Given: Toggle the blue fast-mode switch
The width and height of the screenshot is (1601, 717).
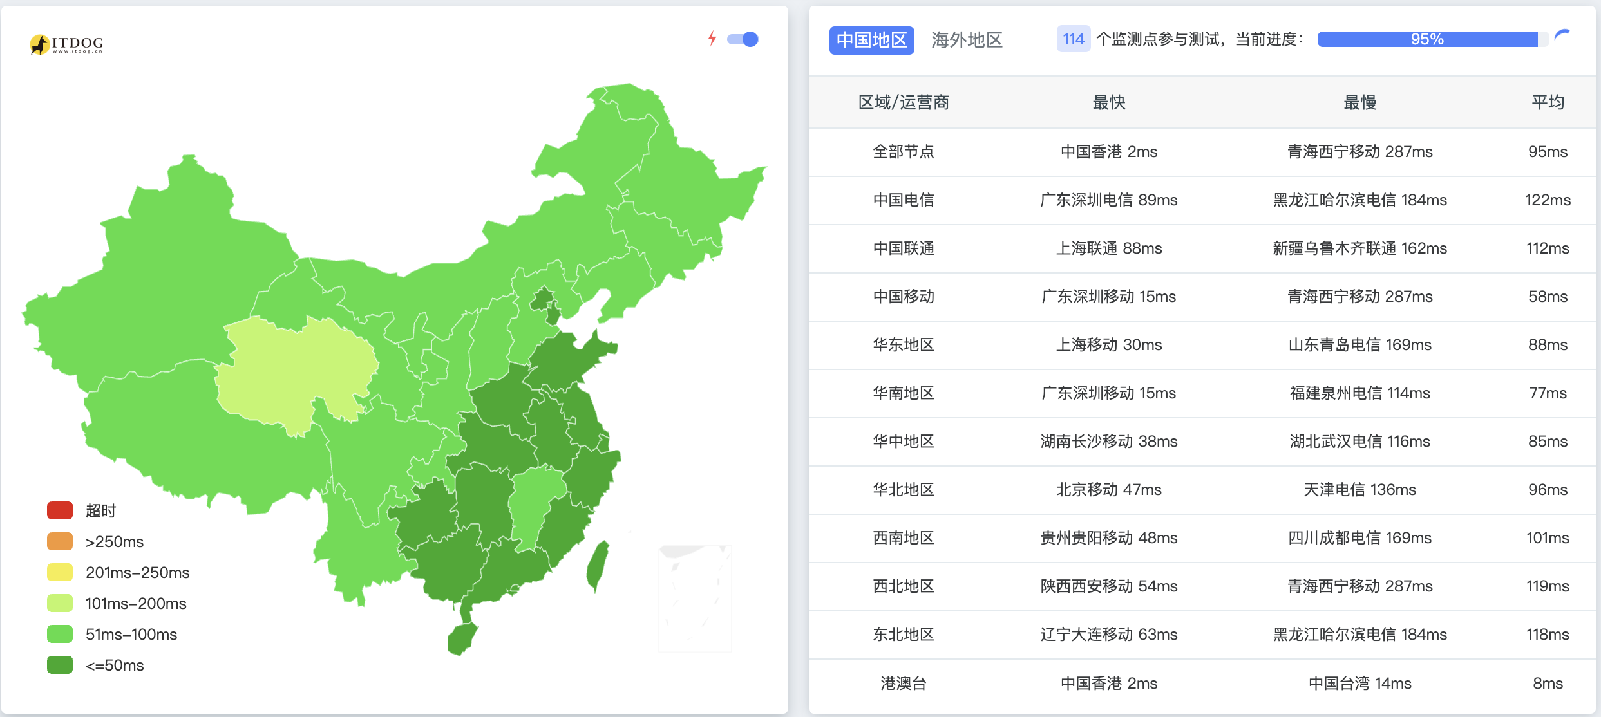Looking at the screenshot, I should pos(743,39).
